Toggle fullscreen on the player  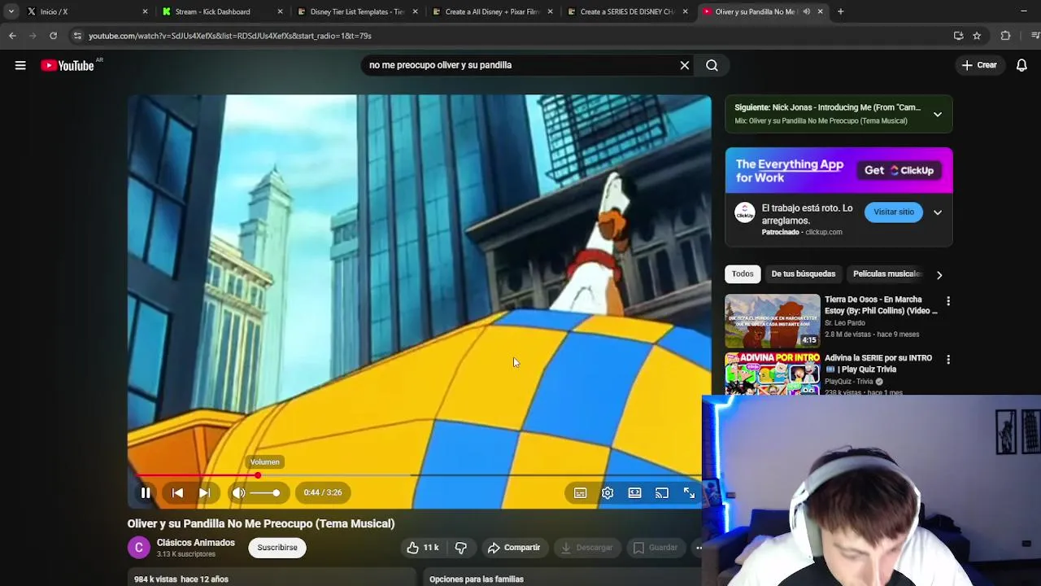pyautogui.click(x=689, y=492)
